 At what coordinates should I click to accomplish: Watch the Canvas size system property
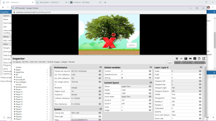click(100, 113)
